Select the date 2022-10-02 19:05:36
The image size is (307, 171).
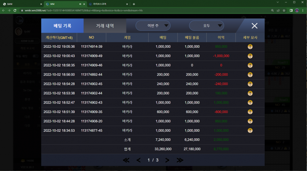[x=59, y=47]
